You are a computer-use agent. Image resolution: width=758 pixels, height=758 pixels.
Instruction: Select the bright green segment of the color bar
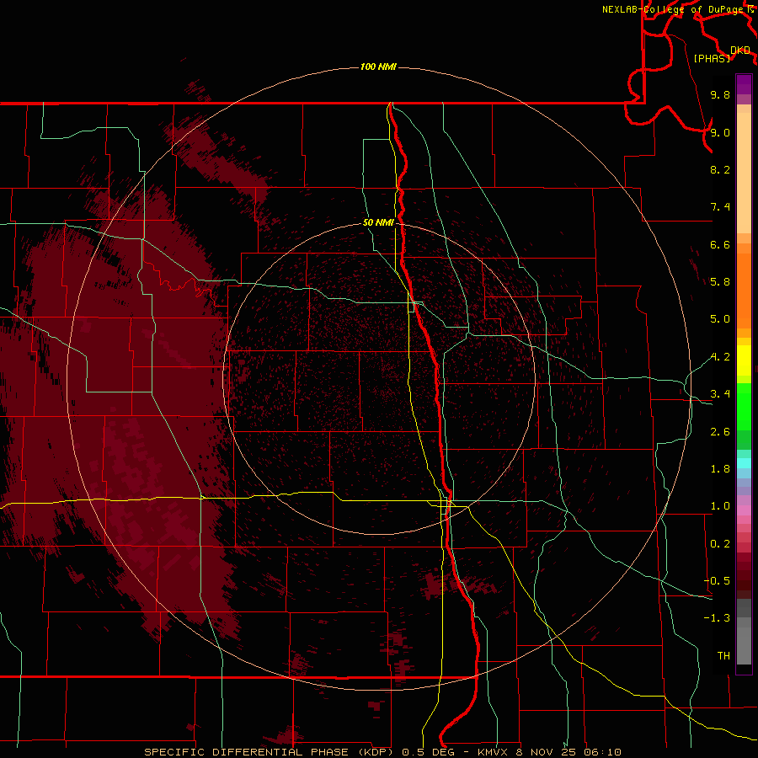point(744,406)
